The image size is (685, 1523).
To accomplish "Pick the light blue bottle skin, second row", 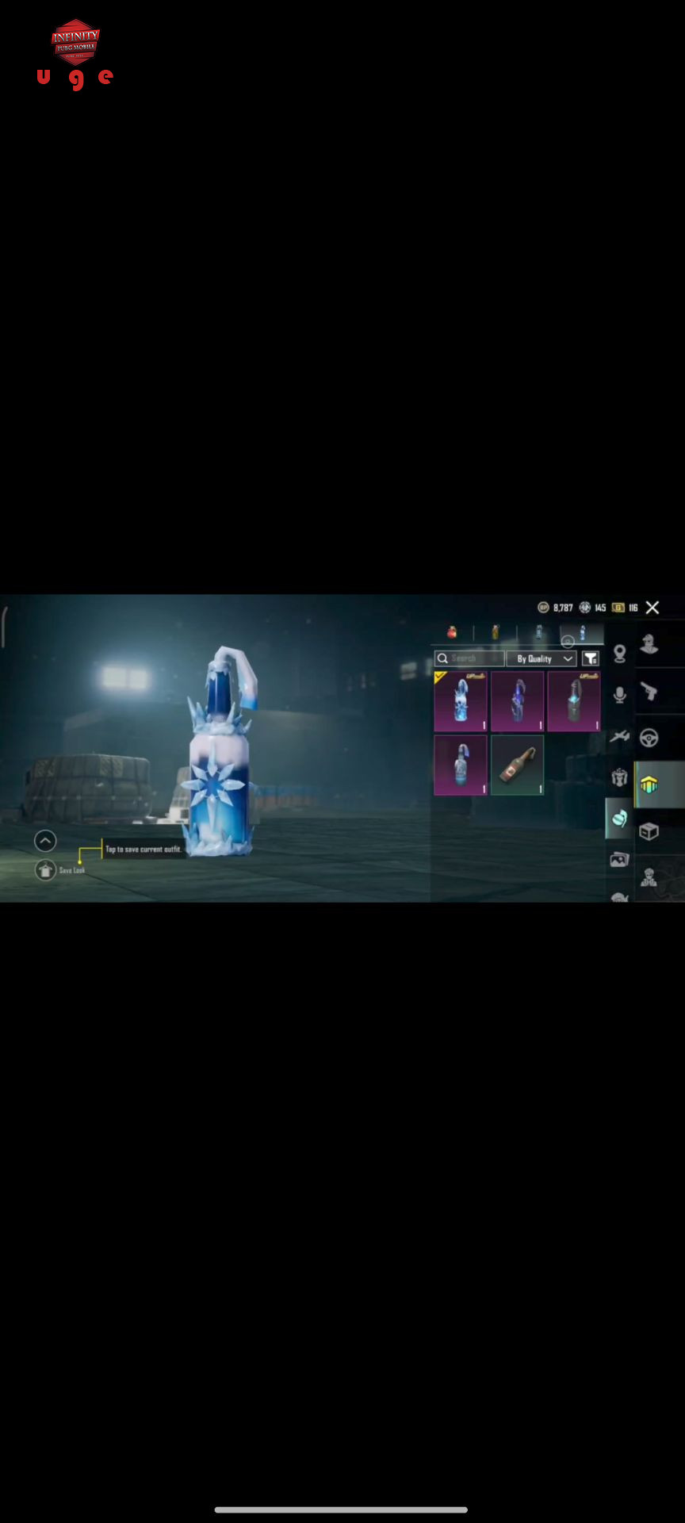I will click(461, 765).
